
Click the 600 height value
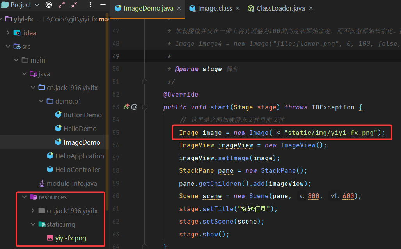tap(348, 196)
